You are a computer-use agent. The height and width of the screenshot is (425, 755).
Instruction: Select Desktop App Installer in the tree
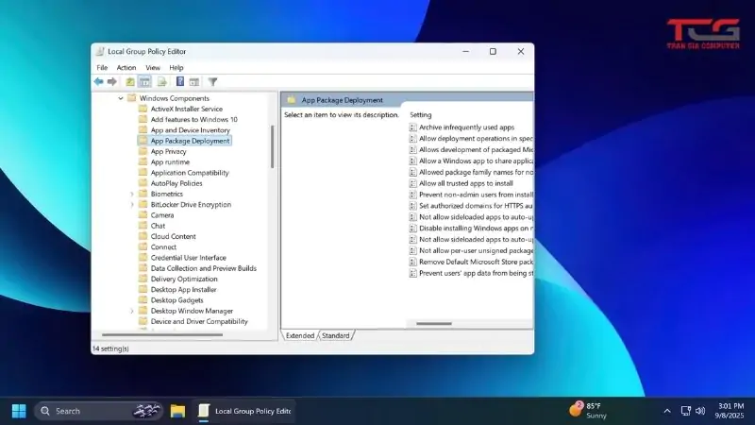click(x=183, y=289)
